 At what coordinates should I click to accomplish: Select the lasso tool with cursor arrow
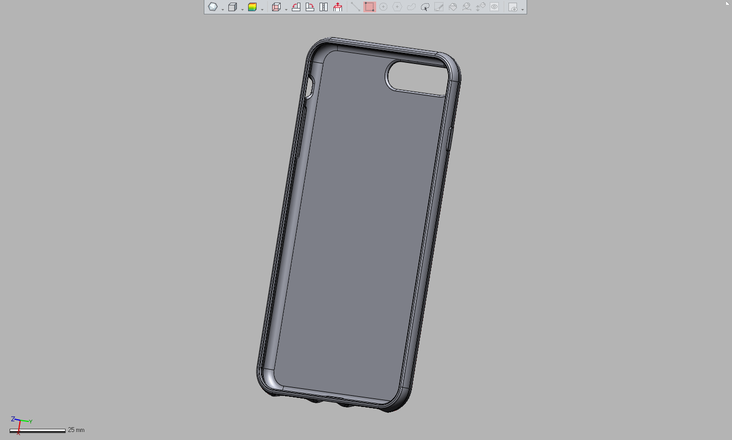pos(425,7)
